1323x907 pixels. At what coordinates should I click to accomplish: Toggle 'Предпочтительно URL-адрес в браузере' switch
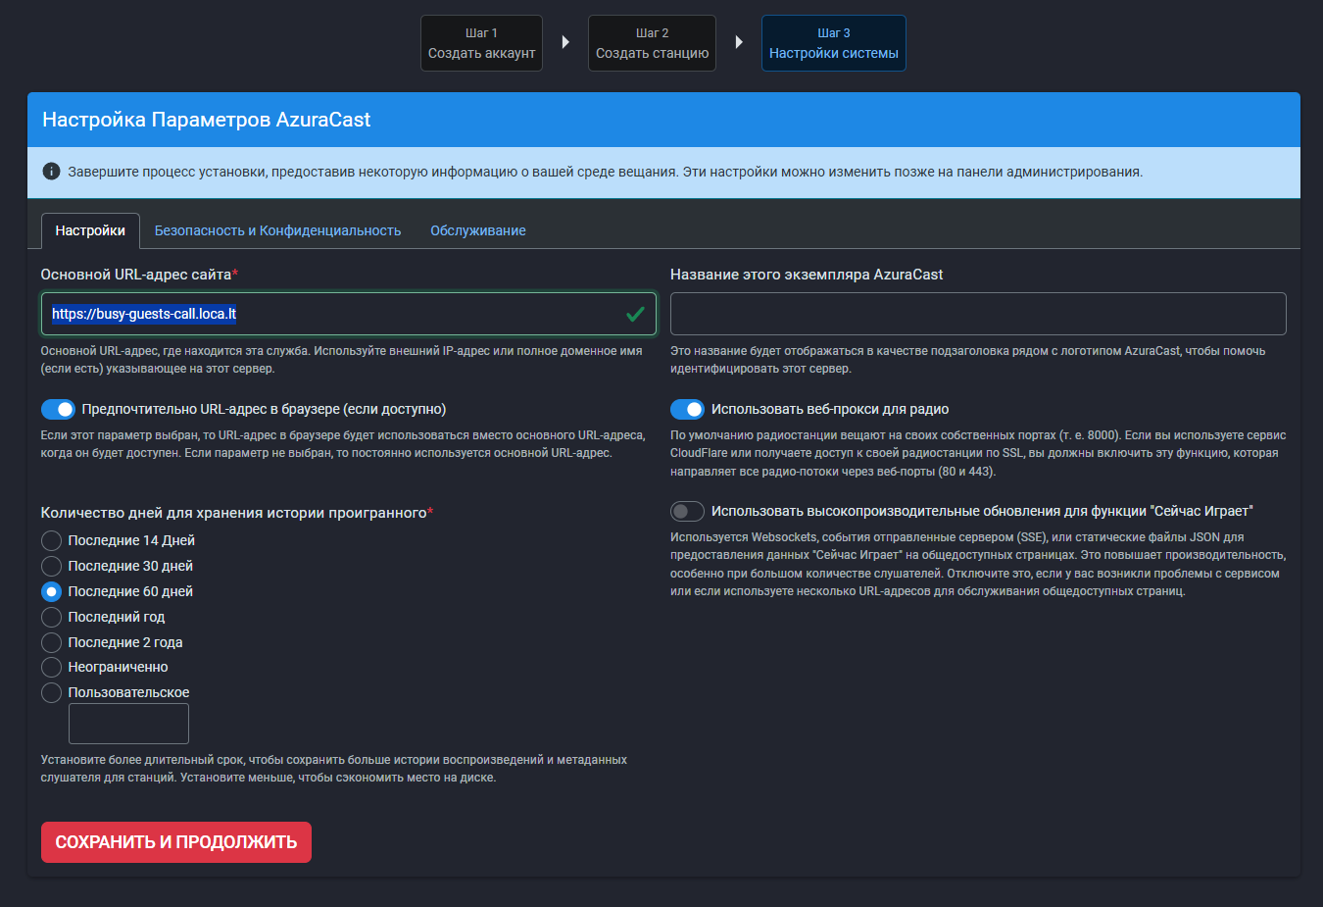pos(58,409)
